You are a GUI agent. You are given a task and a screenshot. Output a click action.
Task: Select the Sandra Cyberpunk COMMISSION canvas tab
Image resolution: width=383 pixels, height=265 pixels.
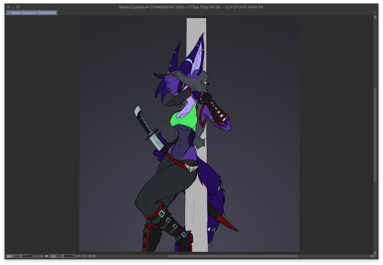[x=32, y=13]
